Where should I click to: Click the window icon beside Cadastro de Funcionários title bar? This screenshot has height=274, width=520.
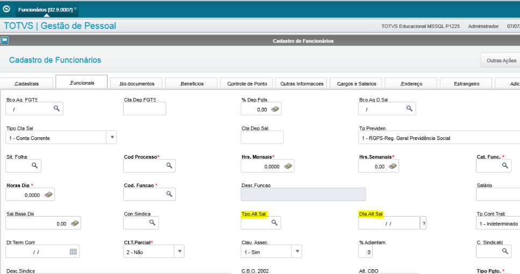[5, 41]
